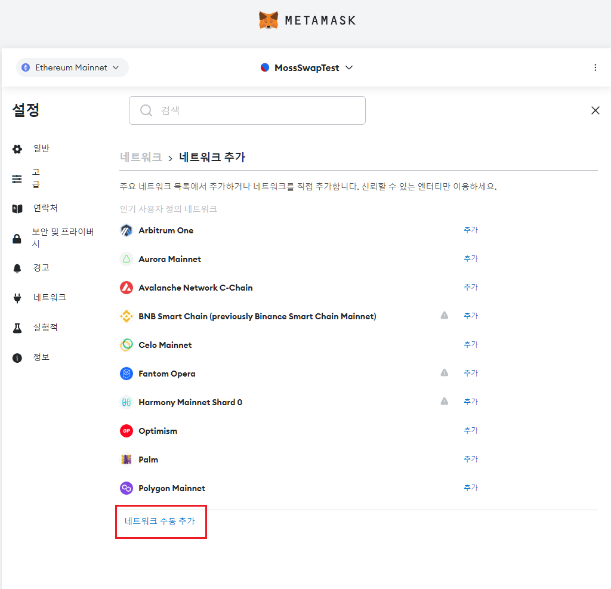Click the flask icon next to 실험적
The width and height of the screenshot is (611, 589).
17,328
